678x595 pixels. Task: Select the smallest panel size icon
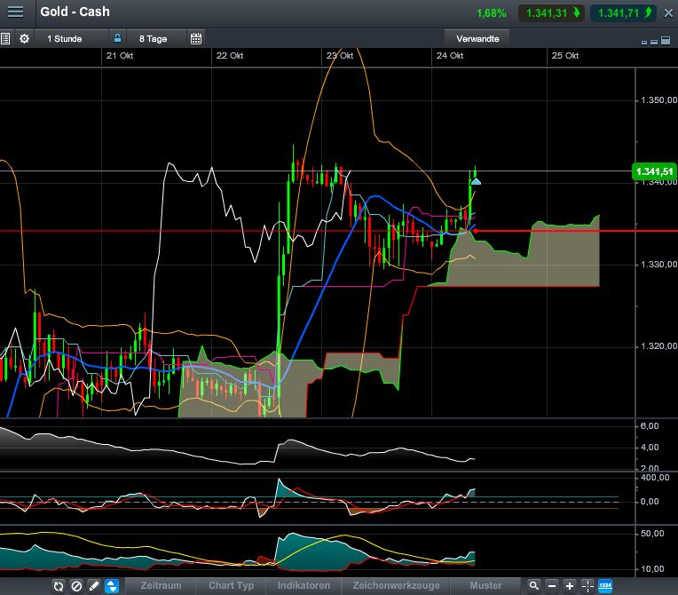coord(644,42)
